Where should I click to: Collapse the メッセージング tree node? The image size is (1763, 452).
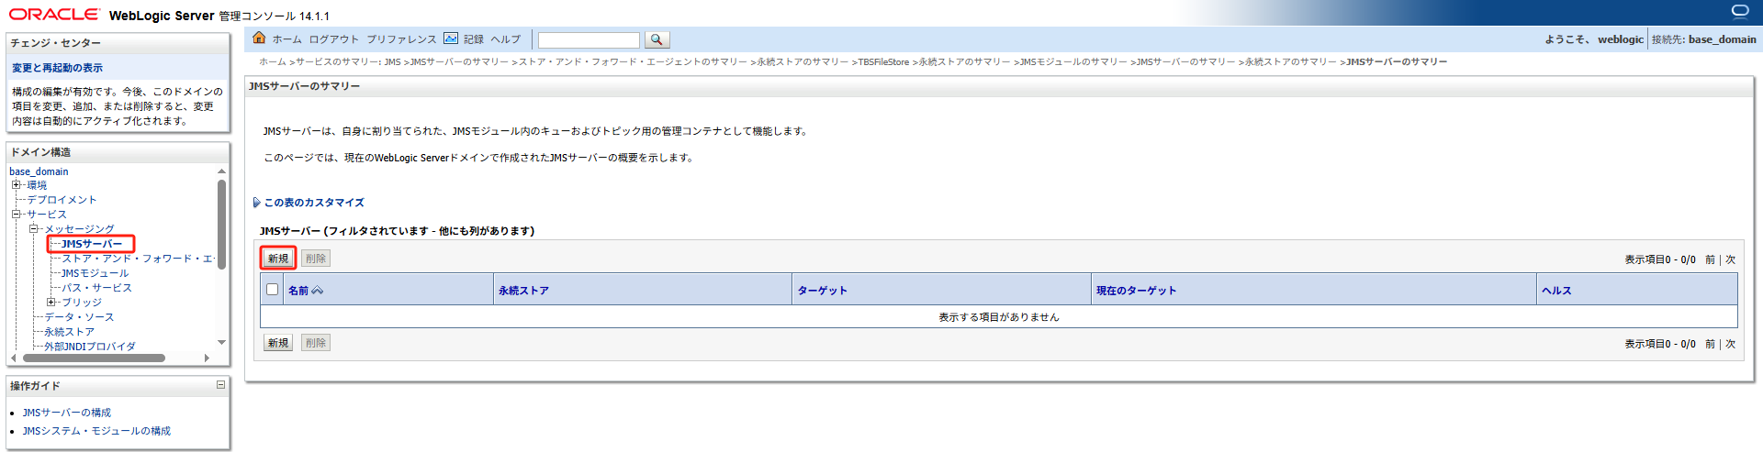click(33, 229)
